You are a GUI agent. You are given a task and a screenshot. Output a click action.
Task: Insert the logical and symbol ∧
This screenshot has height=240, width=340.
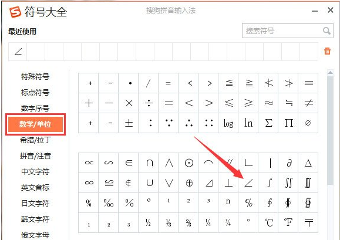[x=169, y=163]
